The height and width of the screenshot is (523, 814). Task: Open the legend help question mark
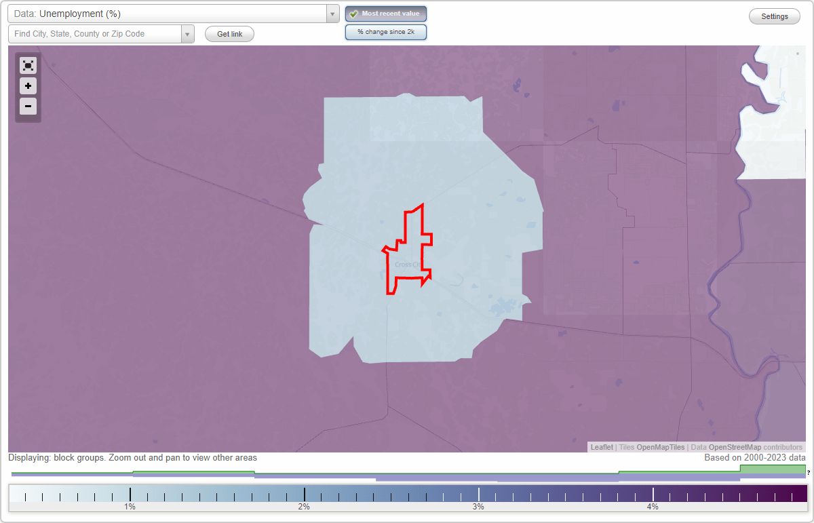click(809, 473)
